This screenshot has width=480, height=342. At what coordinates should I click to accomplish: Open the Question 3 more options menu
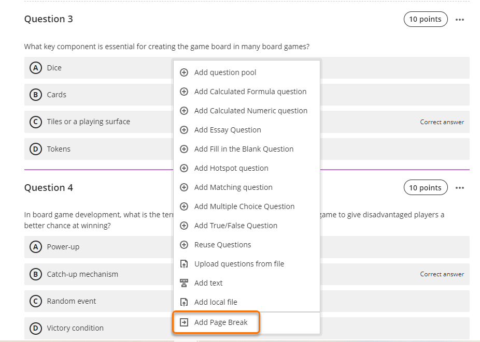(460, 20)
